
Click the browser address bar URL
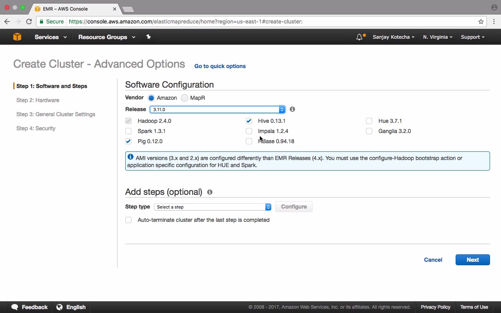tap(186, 22)
